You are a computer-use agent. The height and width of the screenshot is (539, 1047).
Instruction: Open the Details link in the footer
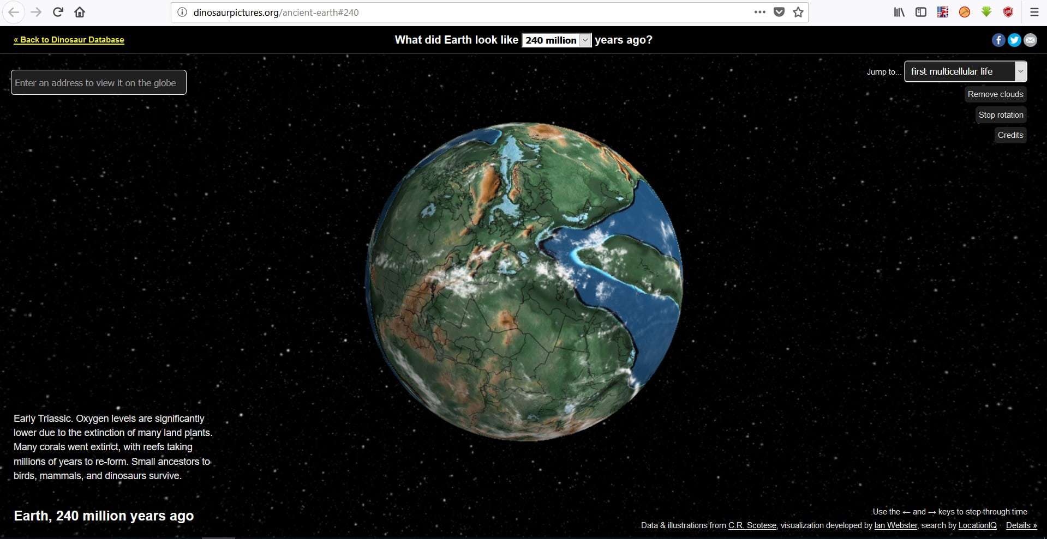[x=1021, y=525]
